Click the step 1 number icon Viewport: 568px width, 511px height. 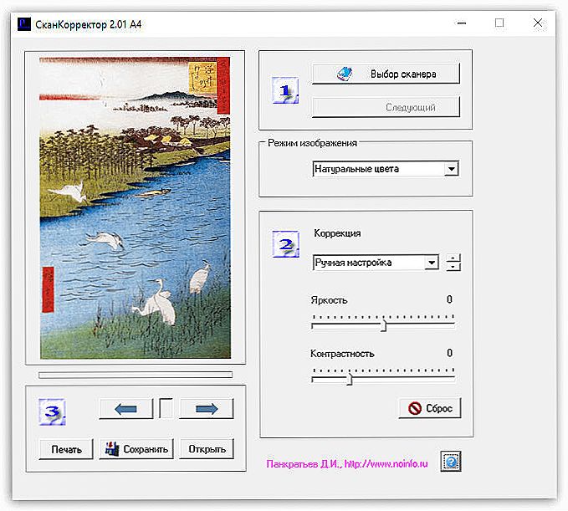point(285,90)
